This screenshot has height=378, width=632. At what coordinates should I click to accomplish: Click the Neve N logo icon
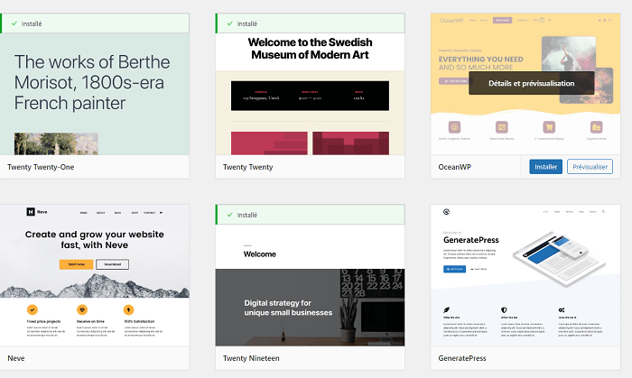pyautogui.click(x=31, y=212)
